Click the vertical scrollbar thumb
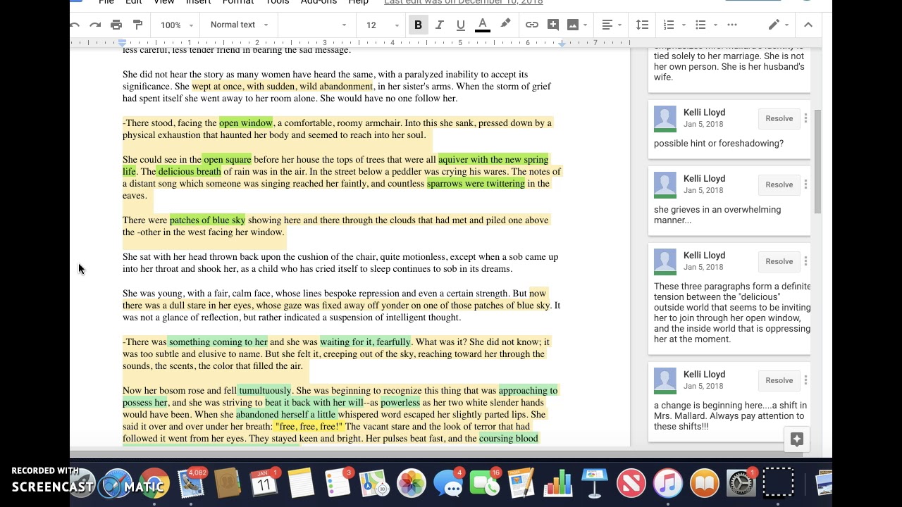The height and width of the screenshot is (507, 902). 817,161
